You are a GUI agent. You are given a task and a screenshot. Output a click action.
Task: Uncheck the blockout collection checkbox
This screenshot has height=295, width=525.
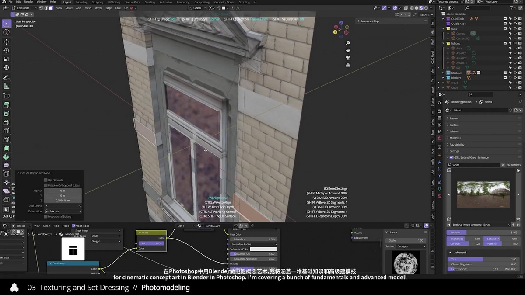[x=505, y=73]
